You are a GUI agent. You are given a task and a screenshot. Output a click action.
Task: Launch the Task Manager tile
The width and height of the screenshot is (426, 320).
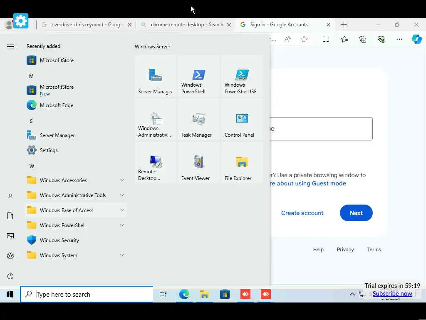click(198, 120)
